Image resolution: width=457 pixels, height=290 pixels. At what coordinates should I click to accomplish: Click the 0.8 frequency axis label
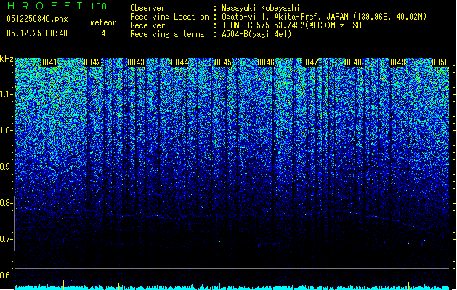tap(7, 203)
